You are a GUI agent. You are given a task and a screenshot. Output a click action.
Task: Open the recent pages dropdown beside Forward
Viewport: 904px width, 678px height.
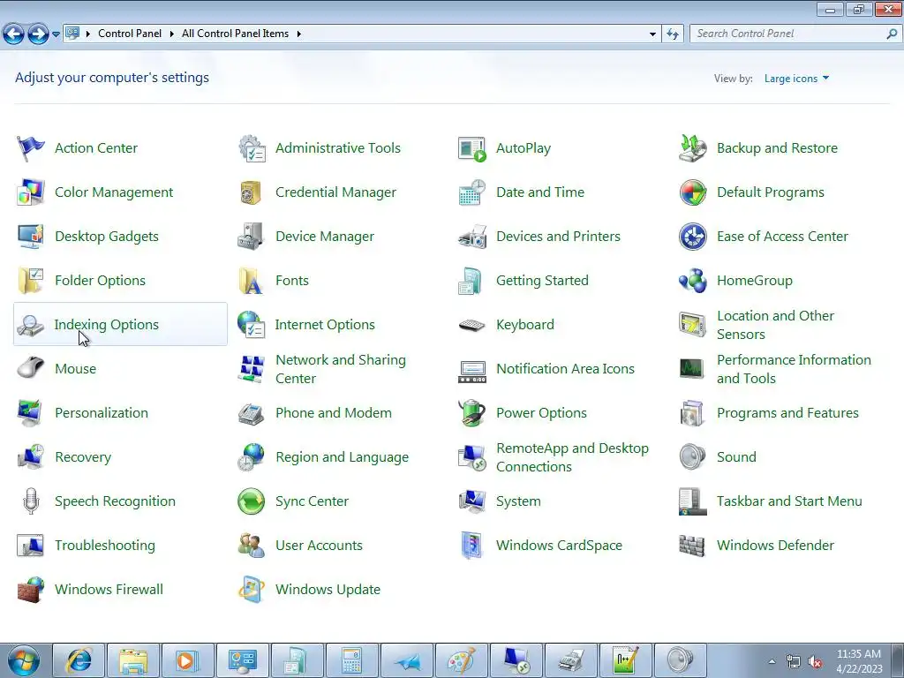(56, 34)
